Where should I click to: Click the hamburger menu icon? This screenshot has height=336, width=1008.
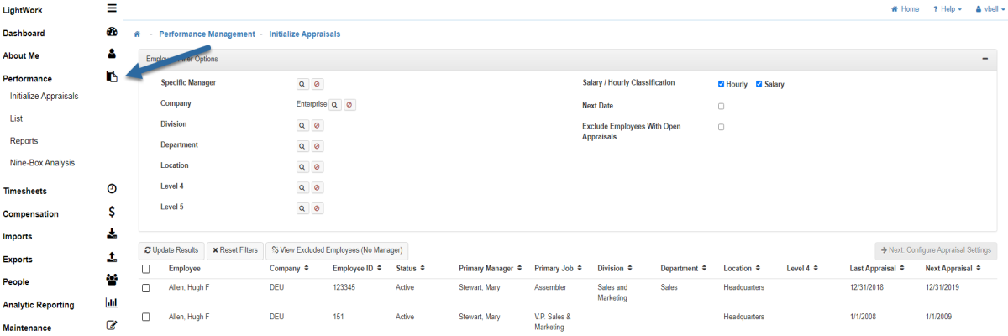[112, 9]
